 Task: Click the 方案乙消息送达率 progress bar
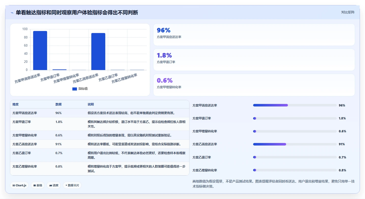pyautogui.click(x=295, y=144)
